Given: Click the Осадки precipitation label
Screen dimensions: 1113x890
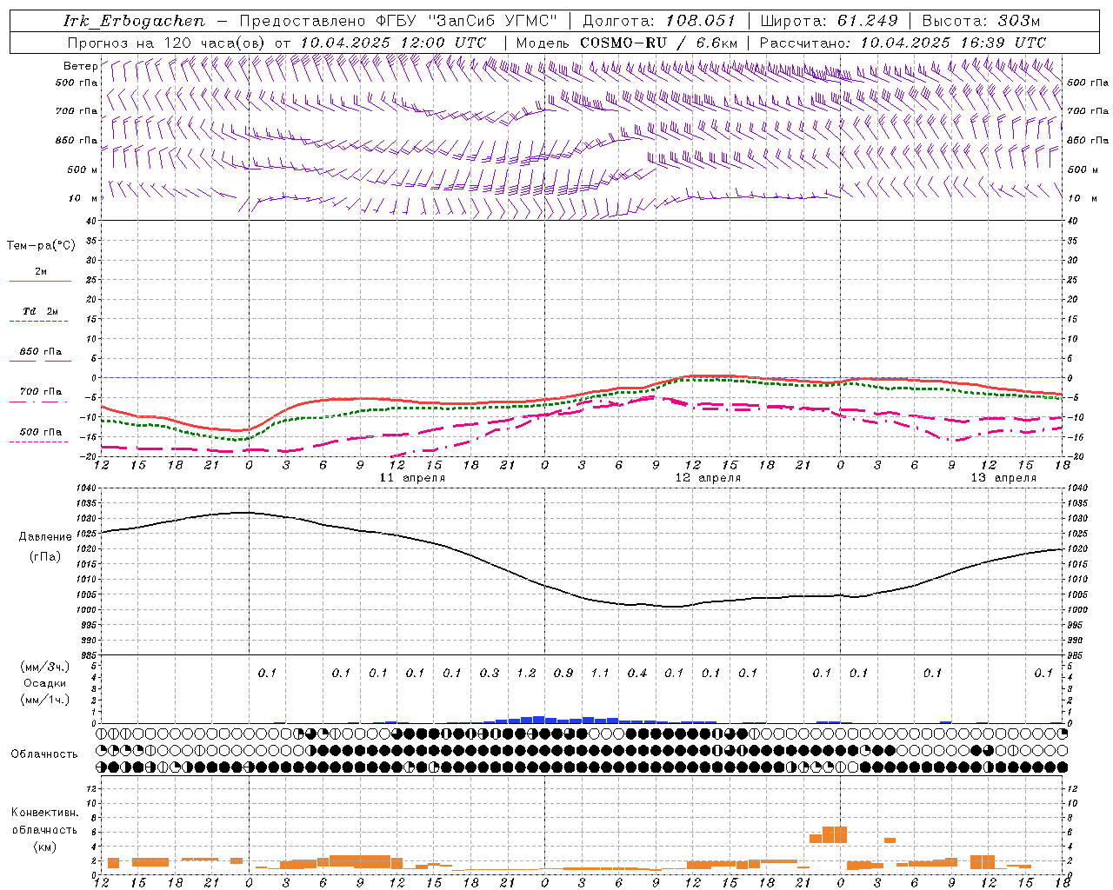Looking at the screenshot, I should point(45,683).
